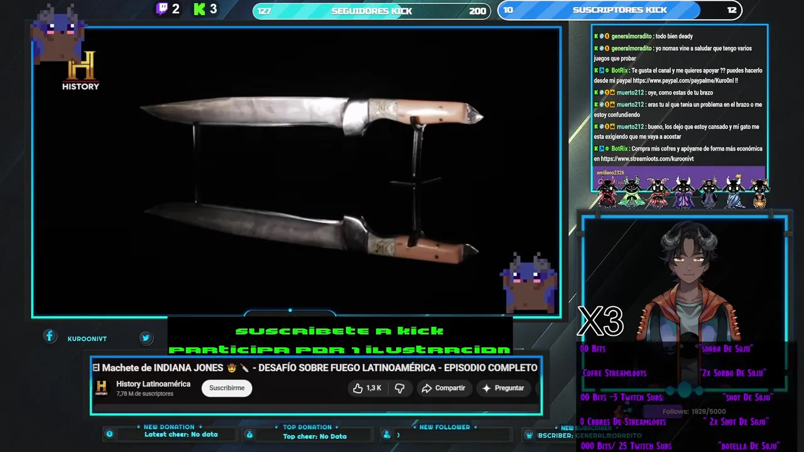Click the New Follower person icon
804x452 pixels.
point(386,434)
